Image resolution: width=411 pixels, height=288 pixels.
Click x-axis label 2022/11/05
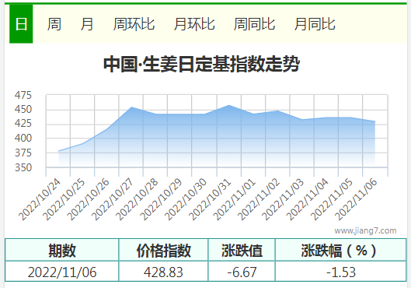click(331, 200)
